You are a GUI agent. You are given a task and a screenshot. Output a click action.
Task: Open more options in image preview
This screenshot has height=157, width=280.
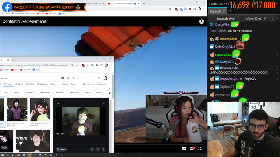(x=103, y=149)
